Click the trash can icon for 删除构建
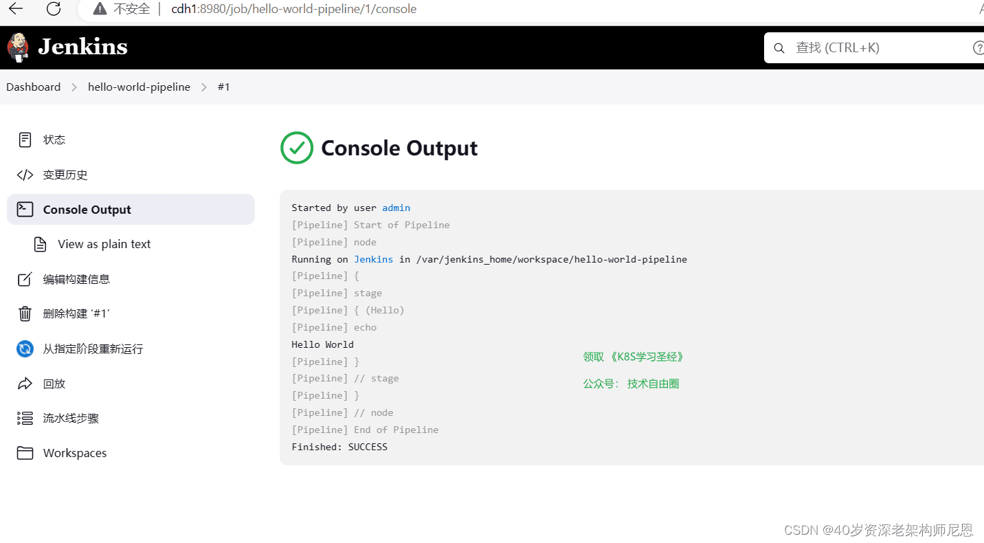The height and width of the screenshot is (543, 984). click(25, 314)
